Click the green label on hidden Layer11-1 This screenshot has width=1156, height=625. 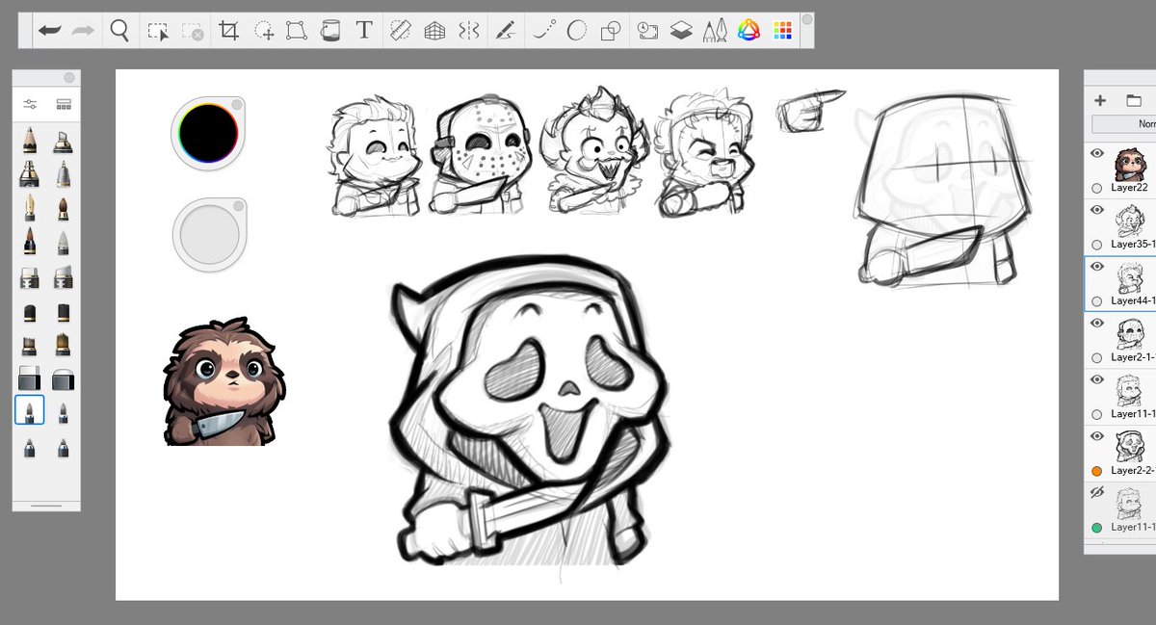coord(1097,528)
